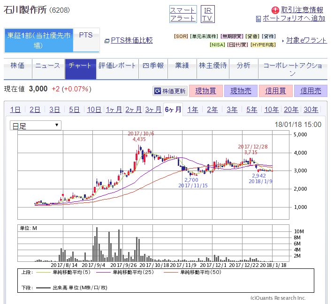
Task: Click the PTS price comparison window icon
Action: point(106,41)
